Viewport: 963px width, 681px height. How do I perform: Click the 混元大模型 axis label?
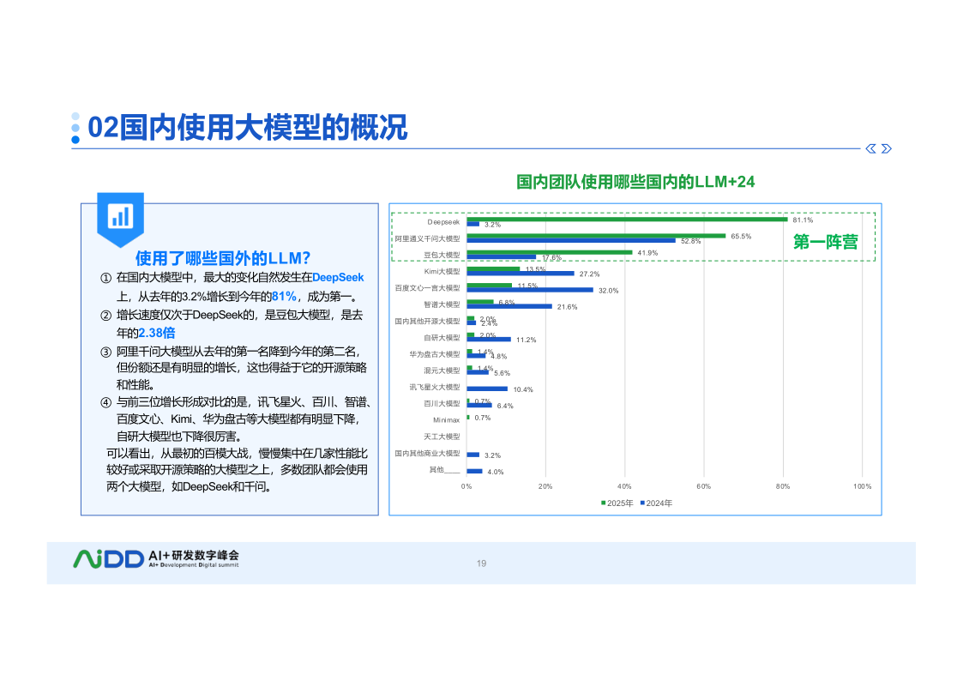[442, 371]
